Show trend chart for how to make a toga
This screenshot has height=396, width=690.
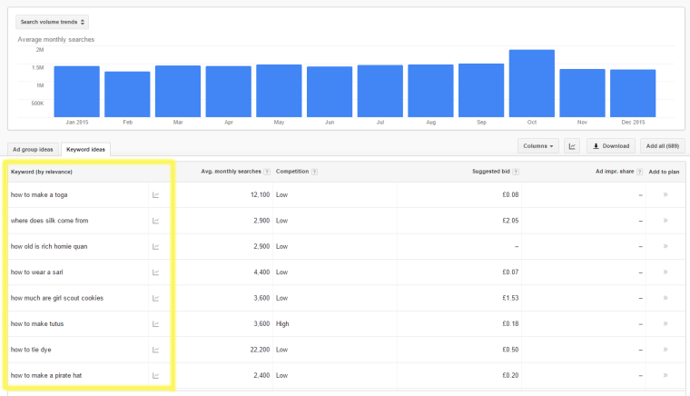pos(156,195)
